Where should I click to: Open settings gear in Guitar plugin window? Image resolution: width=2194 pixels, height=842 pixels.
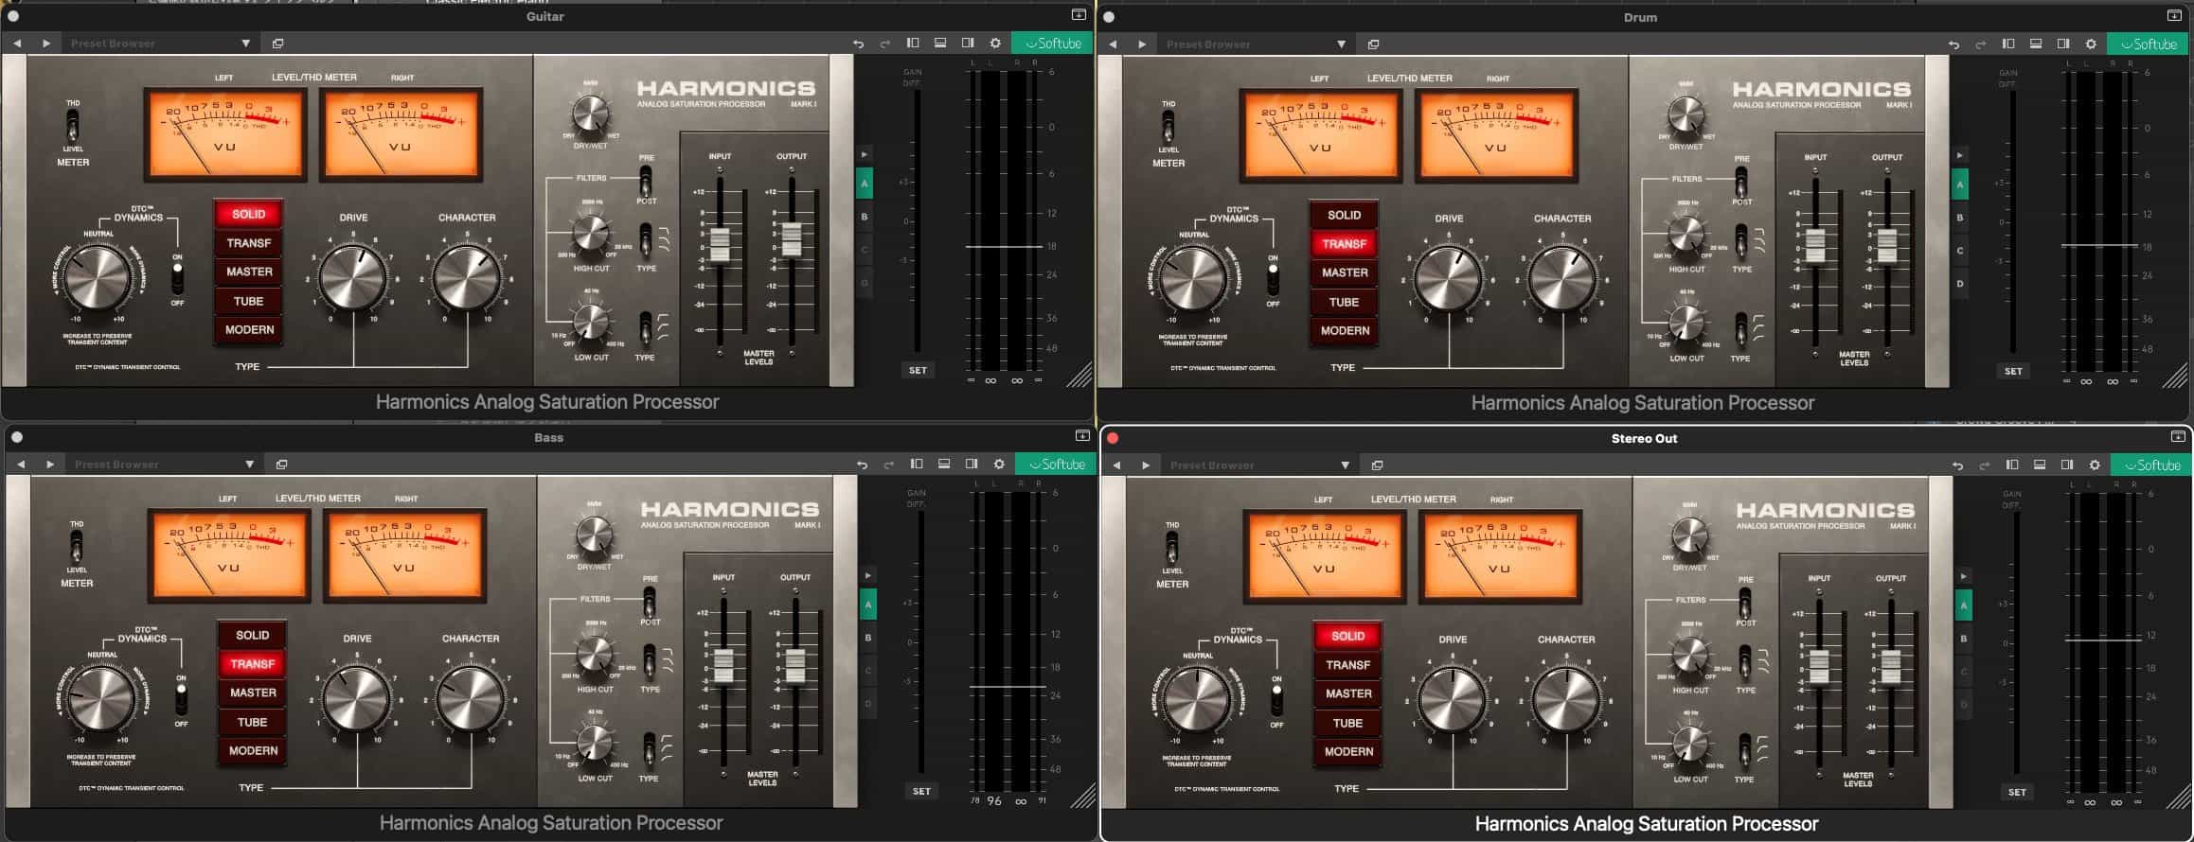pyautogui.click(x=995, y=44)
